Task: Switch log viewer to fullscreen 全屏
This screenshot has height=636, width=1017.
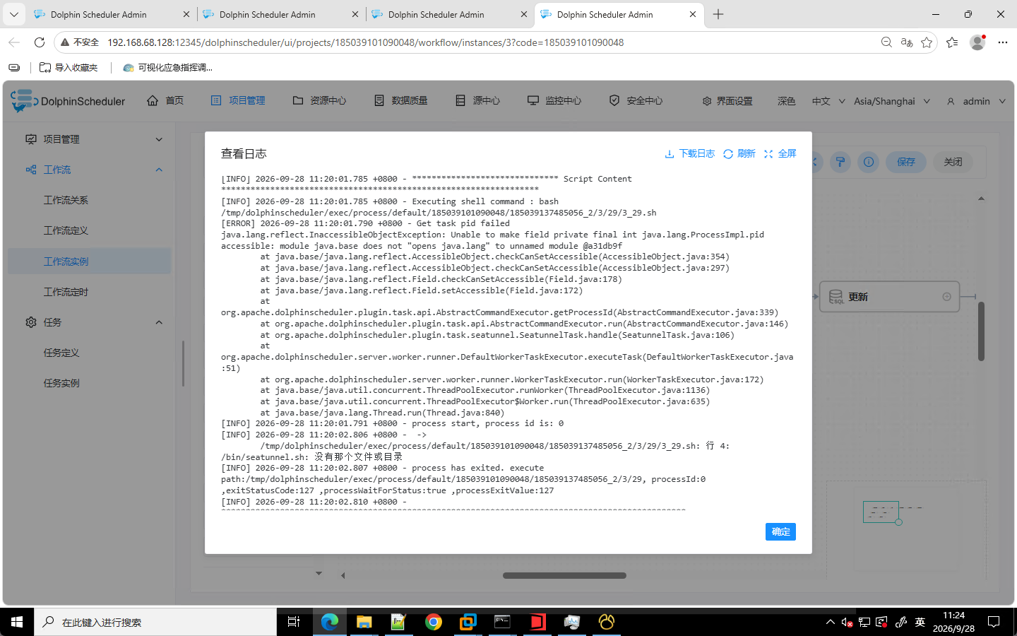Action: click(x=787, y=153)
